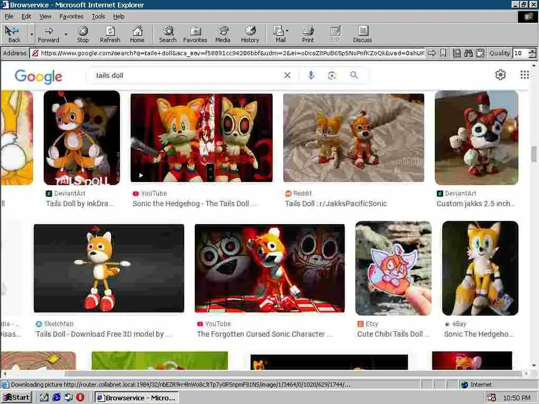
Task: Print the page with the Print button
Action: [x=308, y=34]
